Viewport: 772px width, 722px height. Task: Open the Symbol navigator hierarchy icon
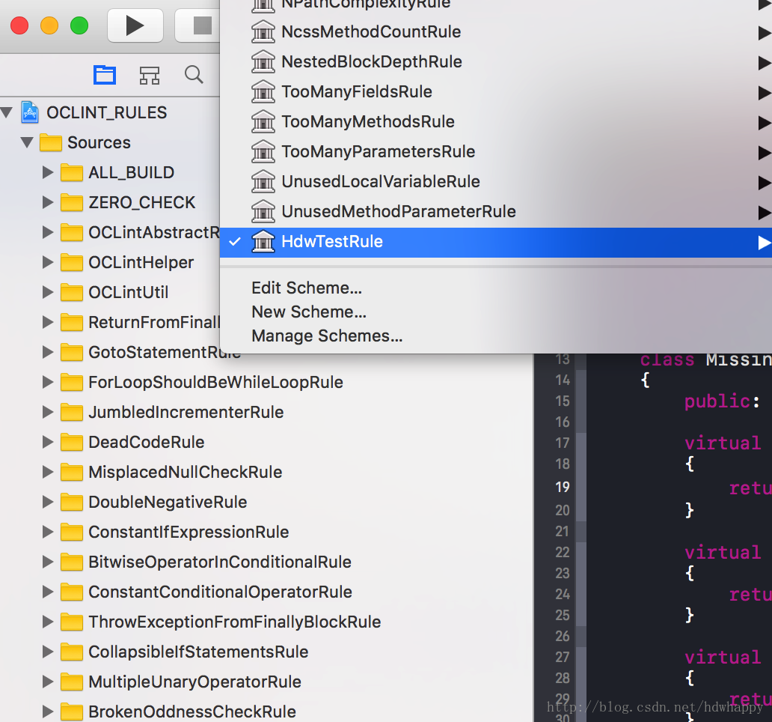point(149,76)
